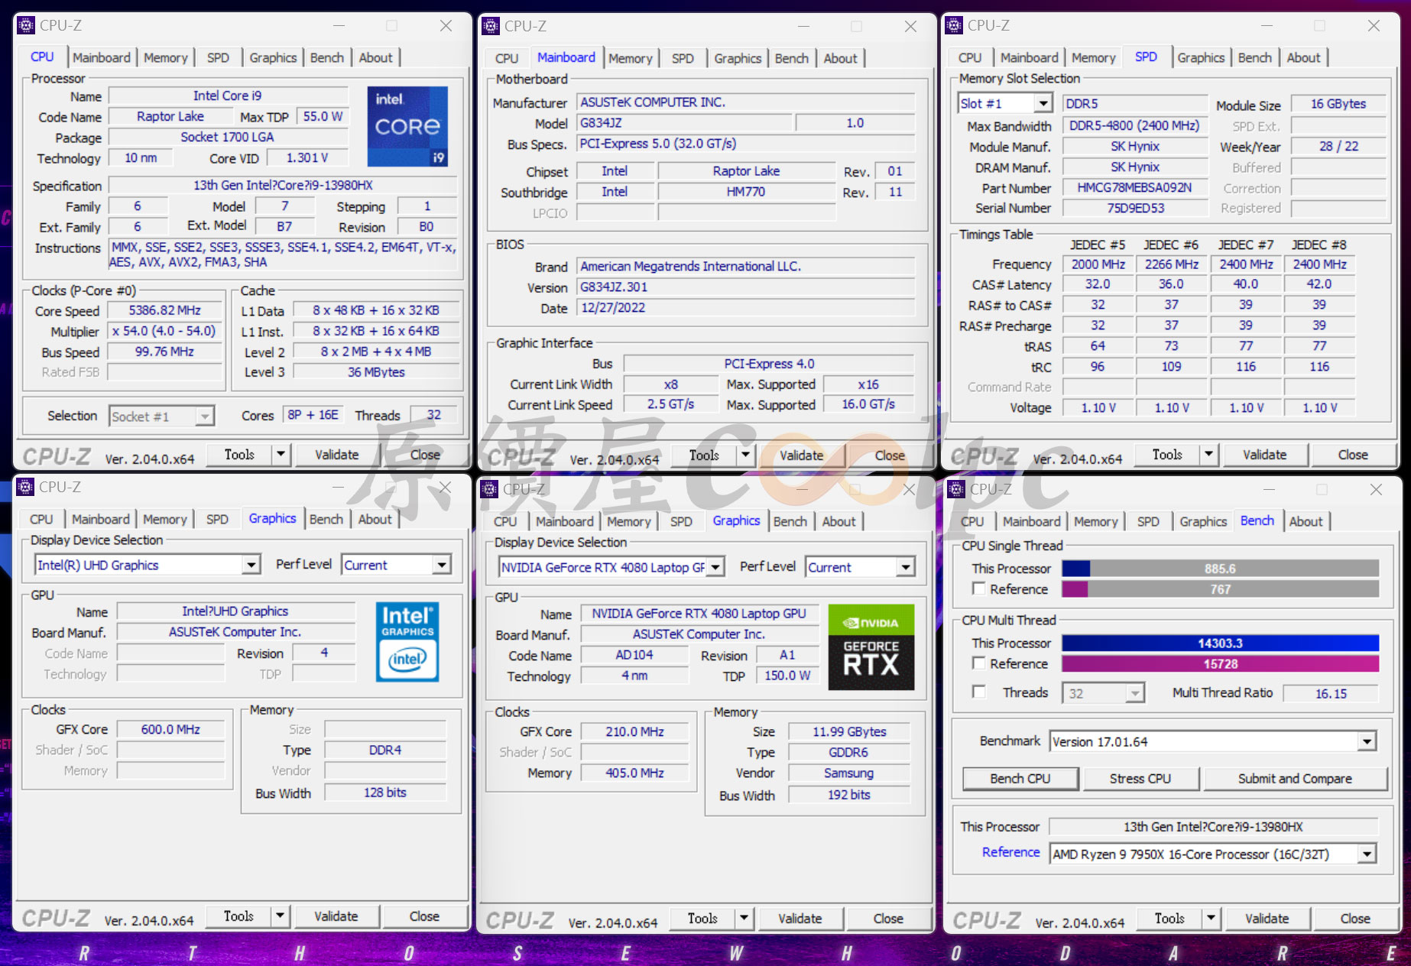Click the Core Speed 5386.82 MHz field
This screenshot has width=1411, height=966.
point(164,310)
